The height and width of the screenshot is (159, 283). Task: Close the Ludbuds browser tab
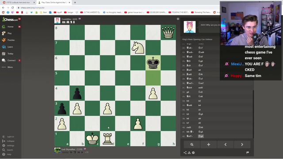point(34,3)
